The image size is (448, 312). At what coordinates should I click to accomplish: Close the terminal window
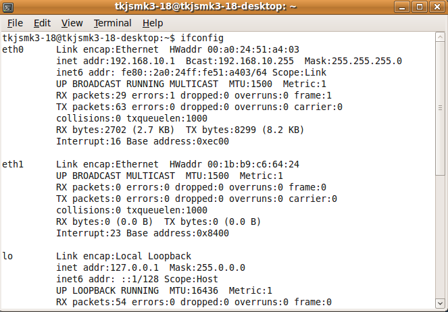(x=436, y=7)
